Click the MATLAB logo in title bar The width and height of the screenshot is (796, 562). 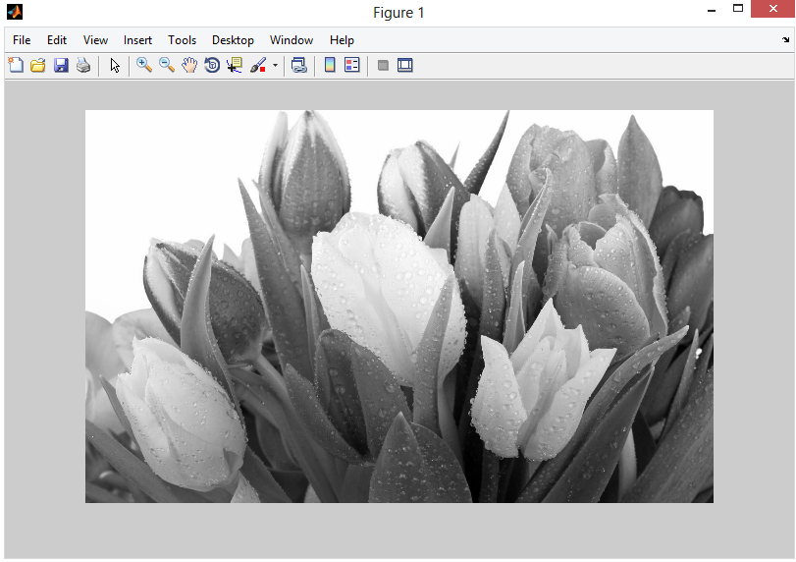click(15, 11)
